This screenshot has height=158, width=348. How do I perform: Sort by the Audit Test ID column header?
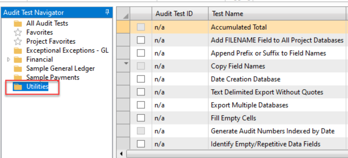pyautogui.click(x=173, y=14)
